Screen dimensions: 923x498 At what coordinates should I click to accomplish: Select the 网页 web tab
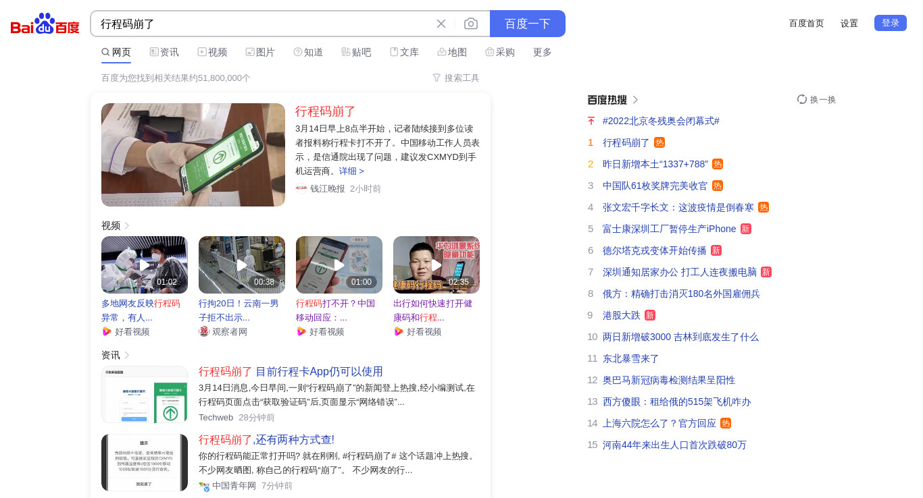tap(116, 52)
